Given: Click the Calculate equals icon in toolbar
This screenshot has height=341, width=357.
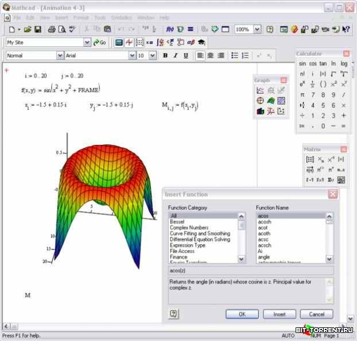Looking at the screenshot, I should [x=191, y=29].
